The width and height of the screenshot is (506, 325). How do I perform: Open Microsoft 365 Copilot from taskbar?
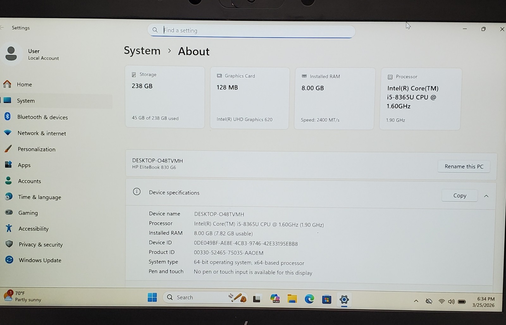[x=275, y=298]
